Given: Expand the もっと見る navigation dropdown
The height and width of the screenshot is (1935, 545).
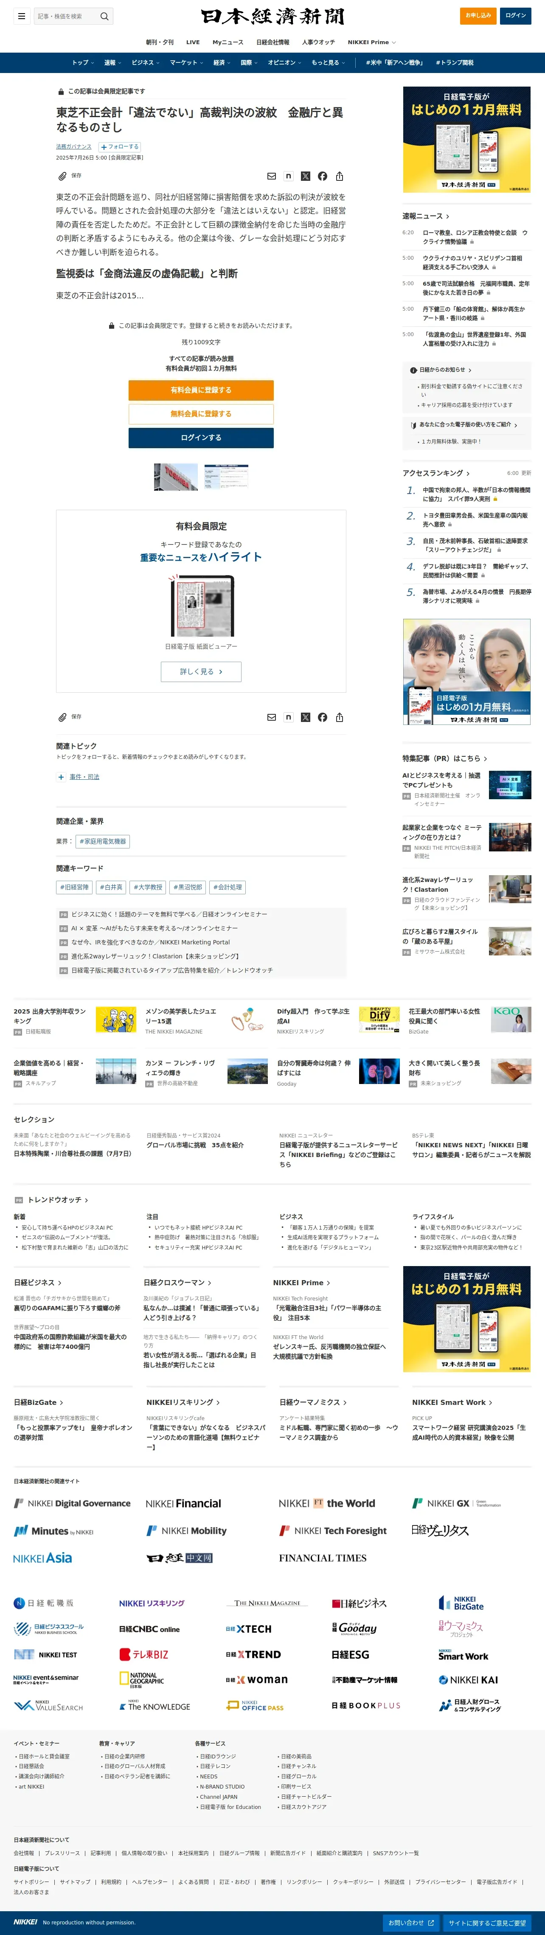Looking at the screenshot, I should (328, 62).
